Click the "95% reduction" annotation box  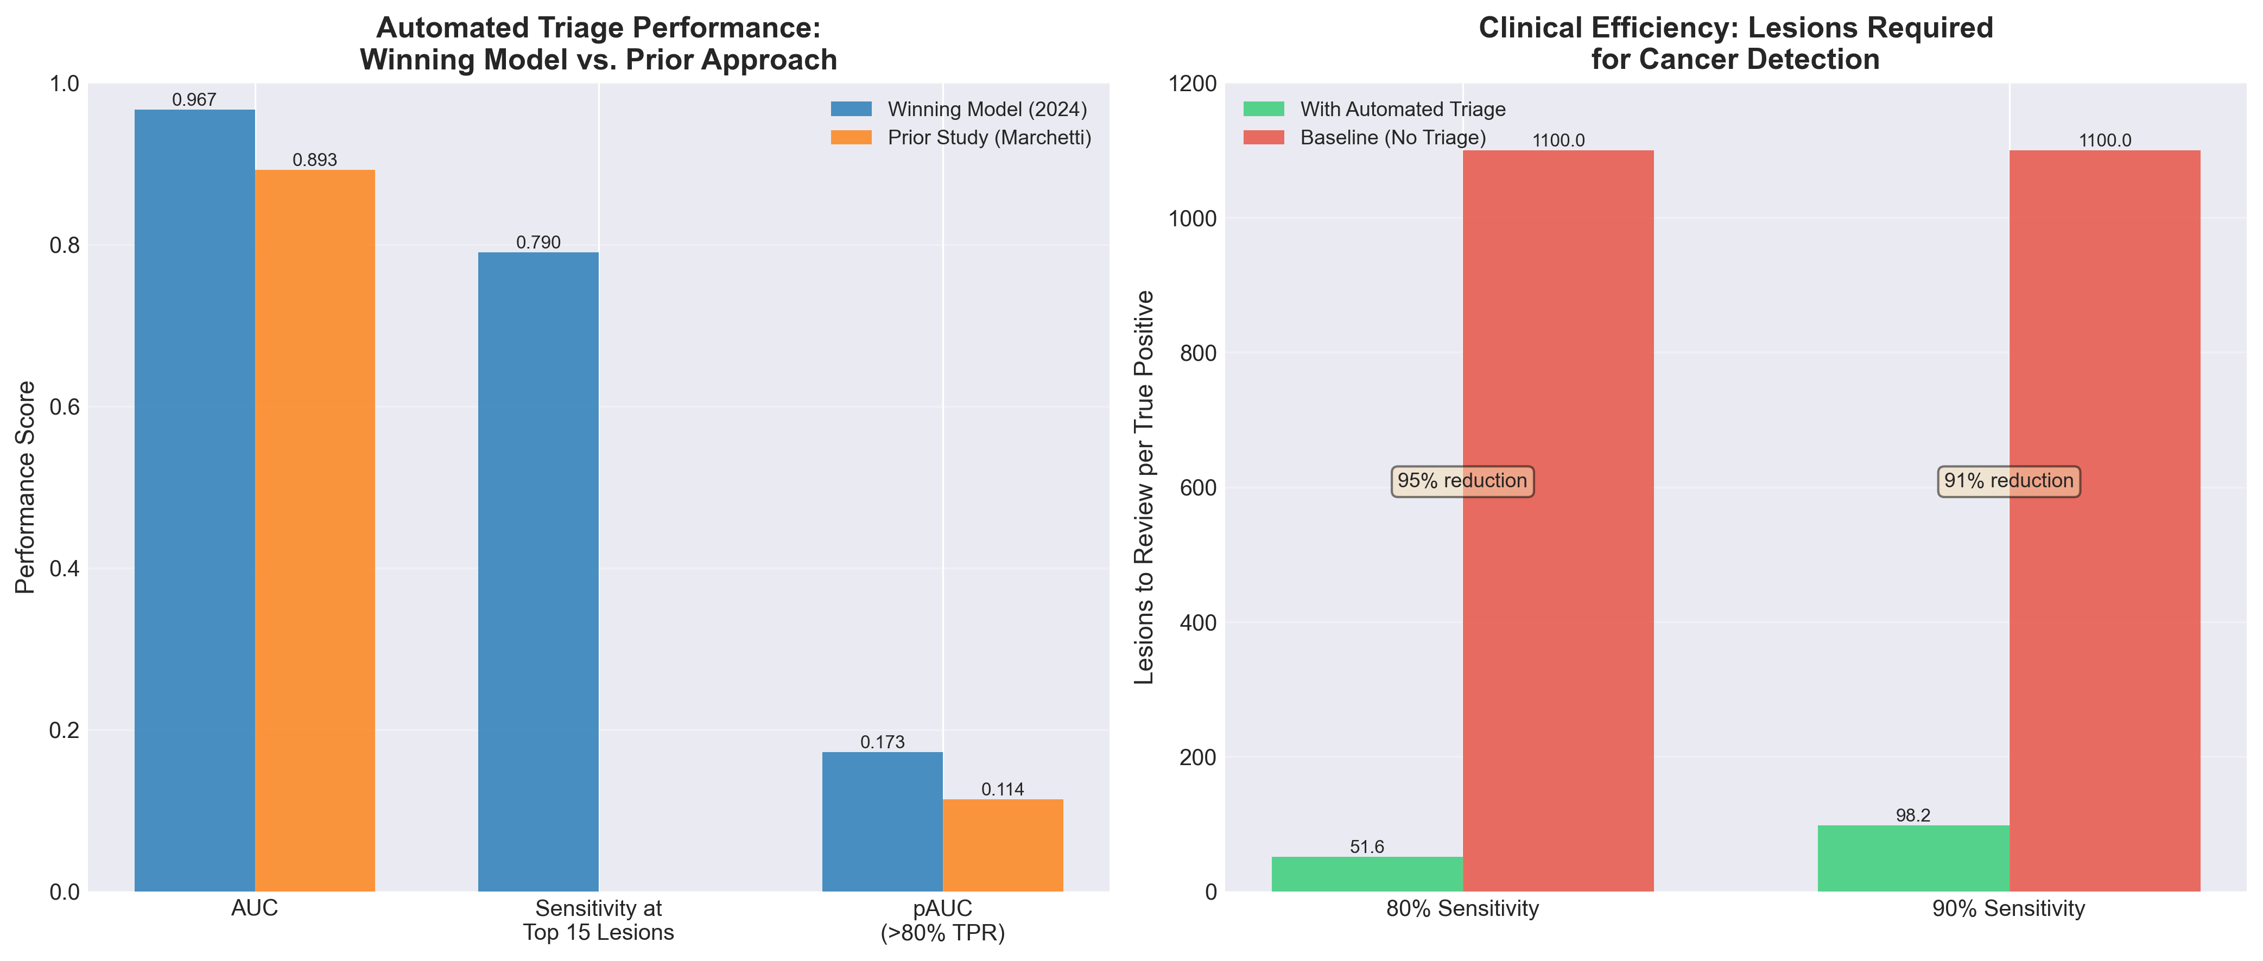pos(1462,481)
